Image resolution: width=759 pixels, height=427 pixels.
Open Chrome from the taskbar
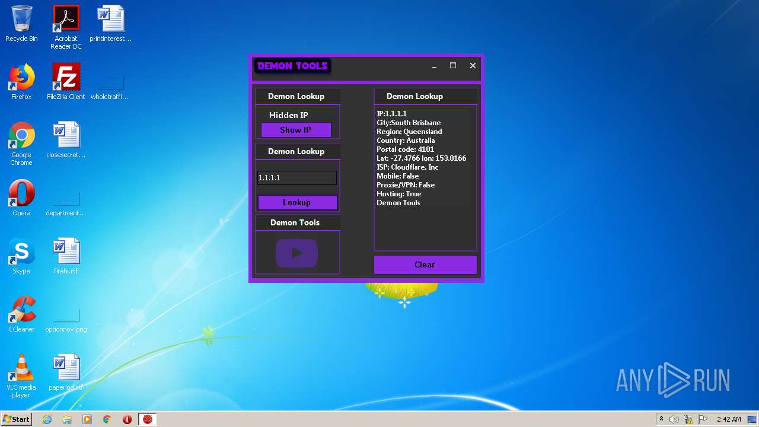pos(107,419)
